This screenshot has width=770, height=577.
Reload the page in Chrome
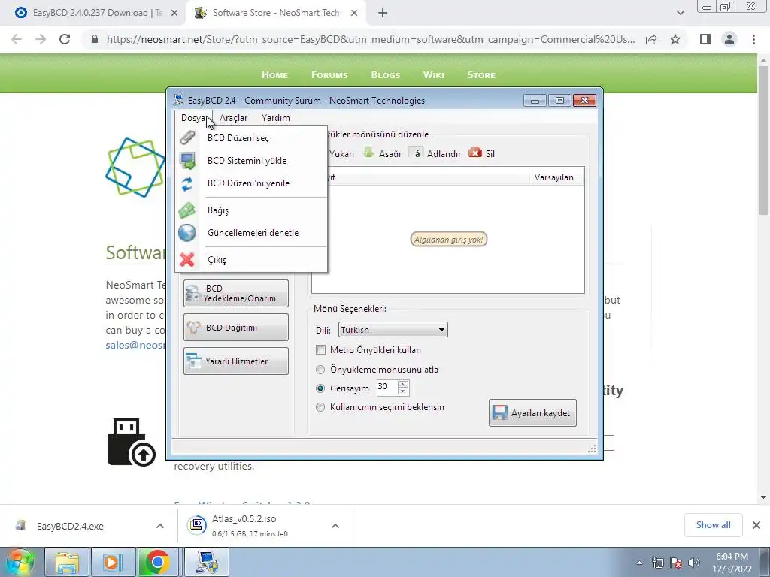point(65,39)
